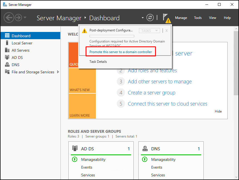The width and height of the screenshot is (239, 180).
Task: Open the TASKS dropdown in the notification
Action: (x=150, y=31)
